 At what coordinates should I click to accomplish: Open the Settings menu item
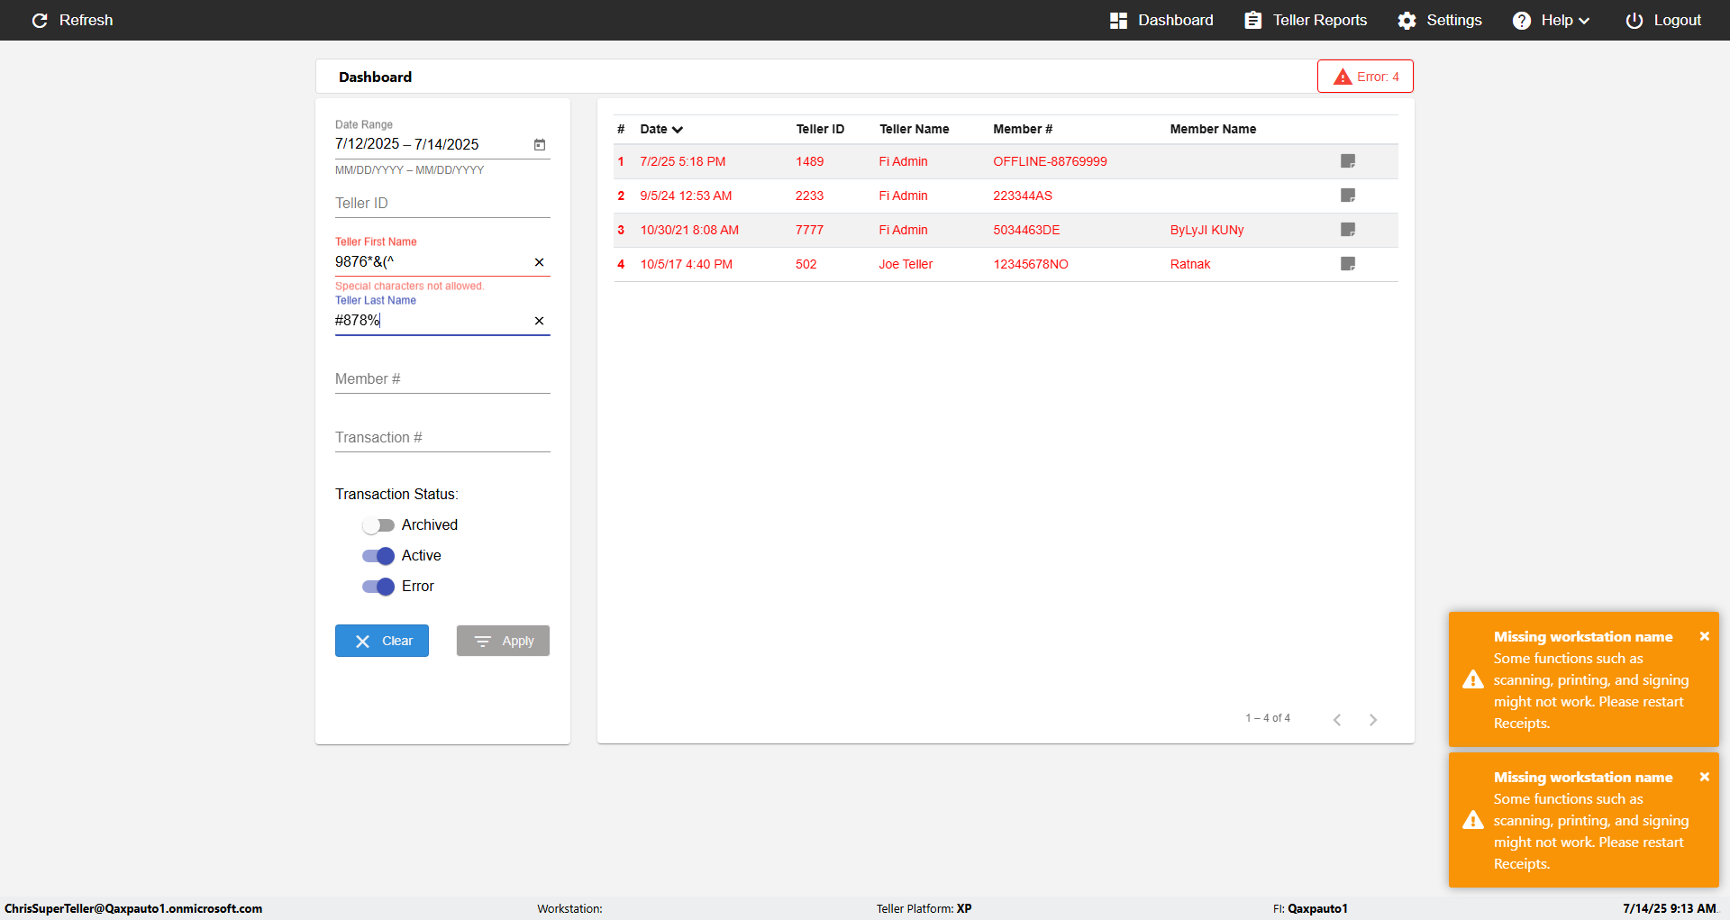[1440, 20]
